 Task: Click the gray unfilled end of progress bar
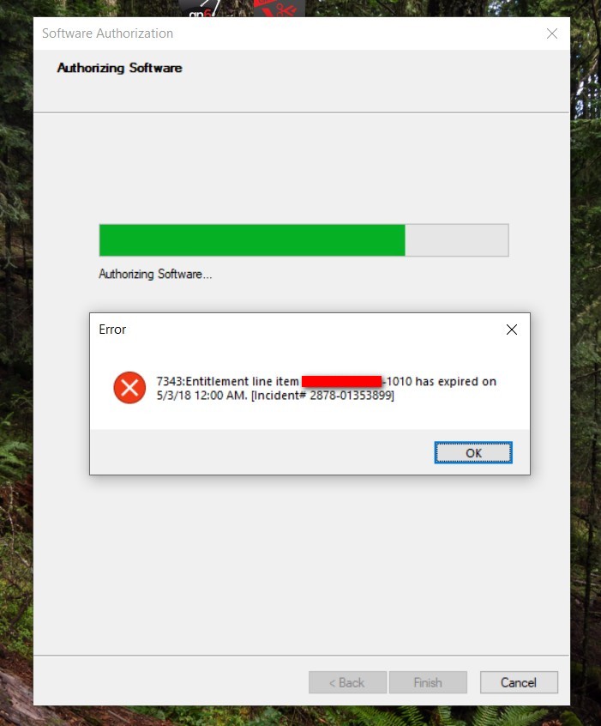(457, 239)
